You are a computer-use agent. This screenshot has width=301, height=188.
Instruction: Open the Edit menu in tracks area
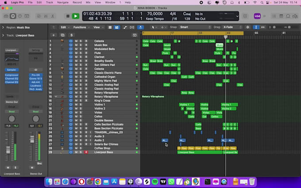(65, 27)
